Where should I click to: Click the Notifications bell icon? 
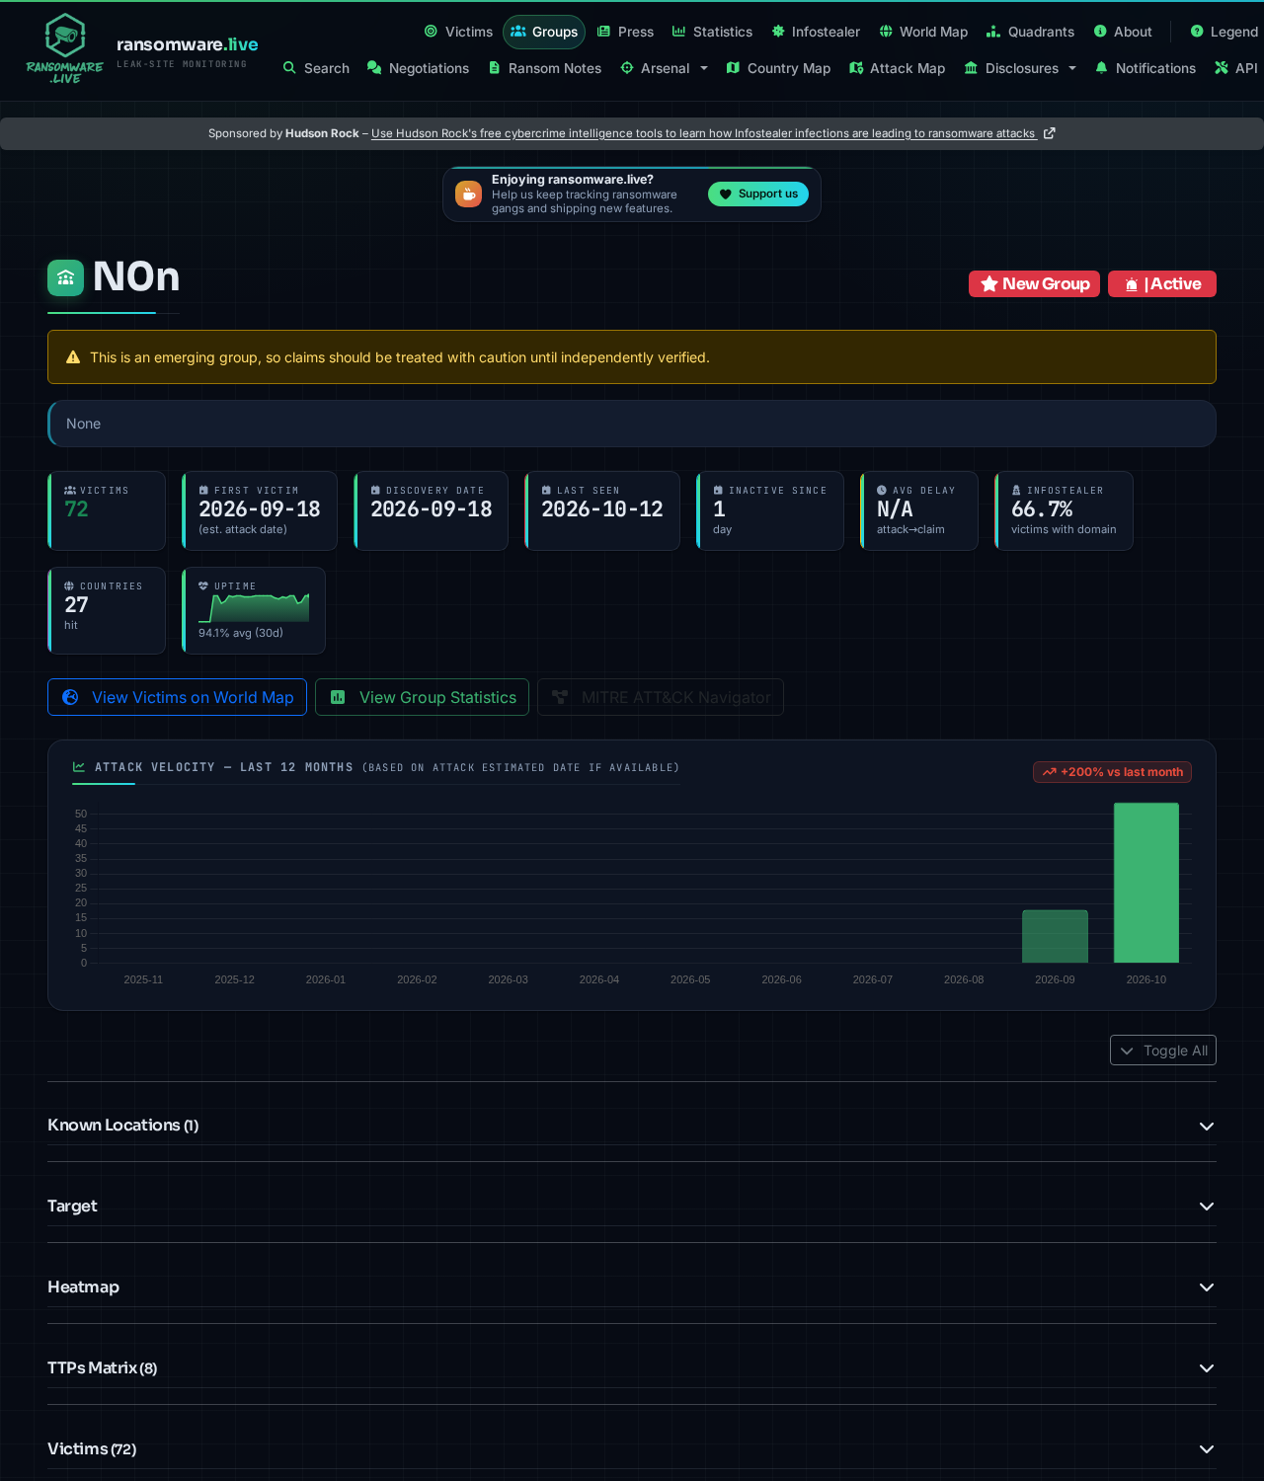coord(1101,68)
